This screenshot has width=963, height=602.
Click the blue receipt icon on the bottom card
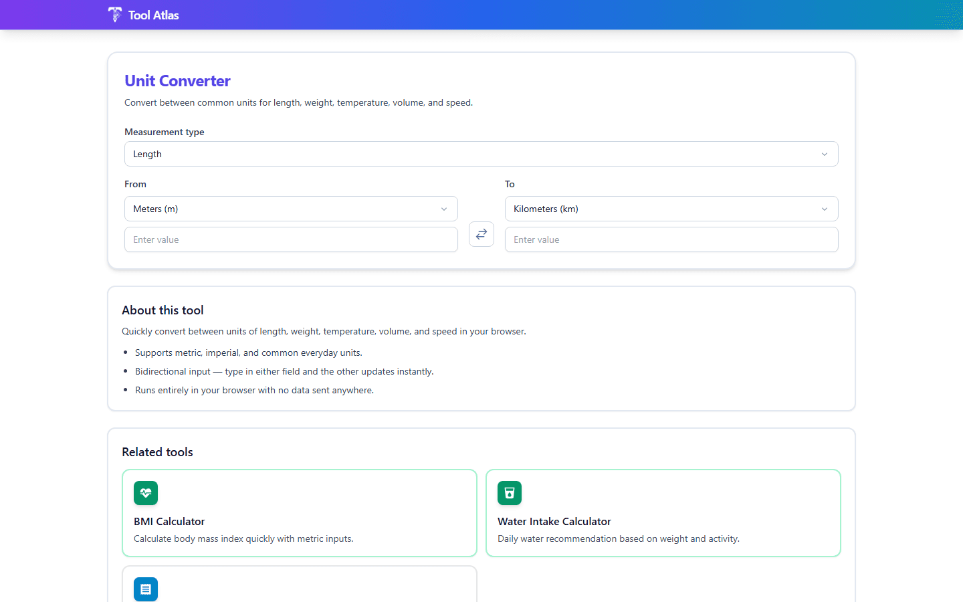146,589
